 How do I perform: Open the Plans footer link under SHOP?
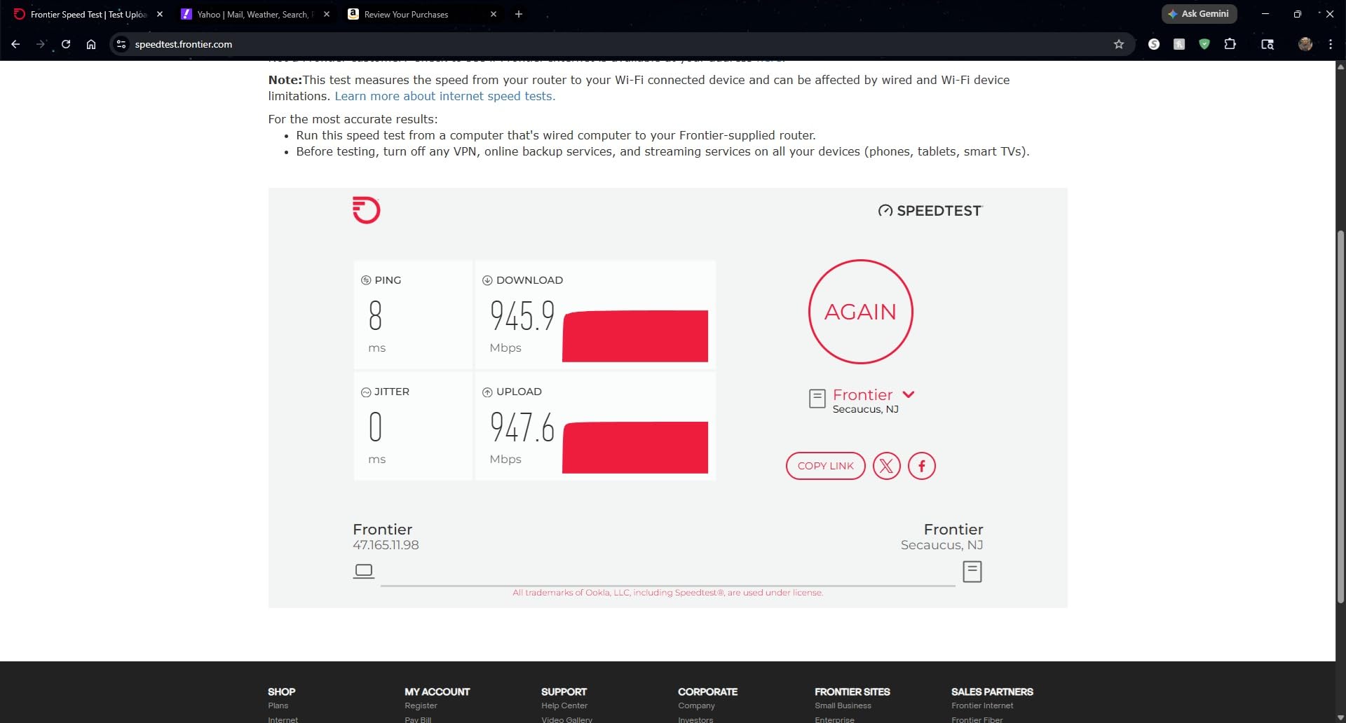coord(278,705)
